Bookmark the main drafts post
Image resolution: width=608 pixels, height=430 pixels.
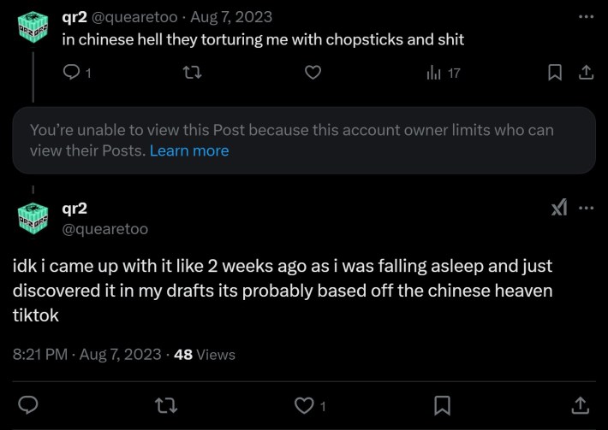pos(442,403)
